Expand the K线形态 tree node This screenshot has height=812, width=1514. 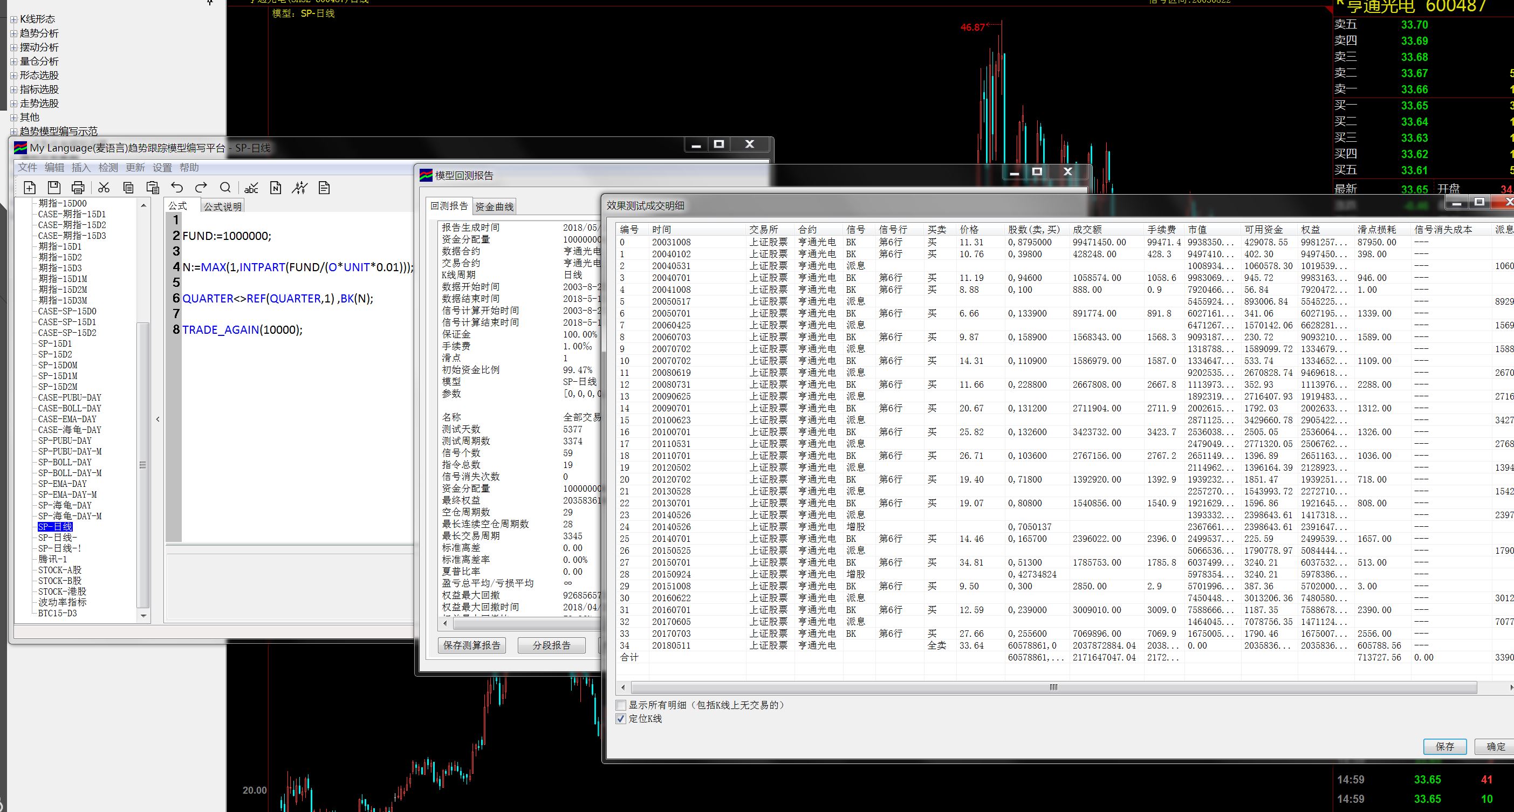click(x=13, y=19)
